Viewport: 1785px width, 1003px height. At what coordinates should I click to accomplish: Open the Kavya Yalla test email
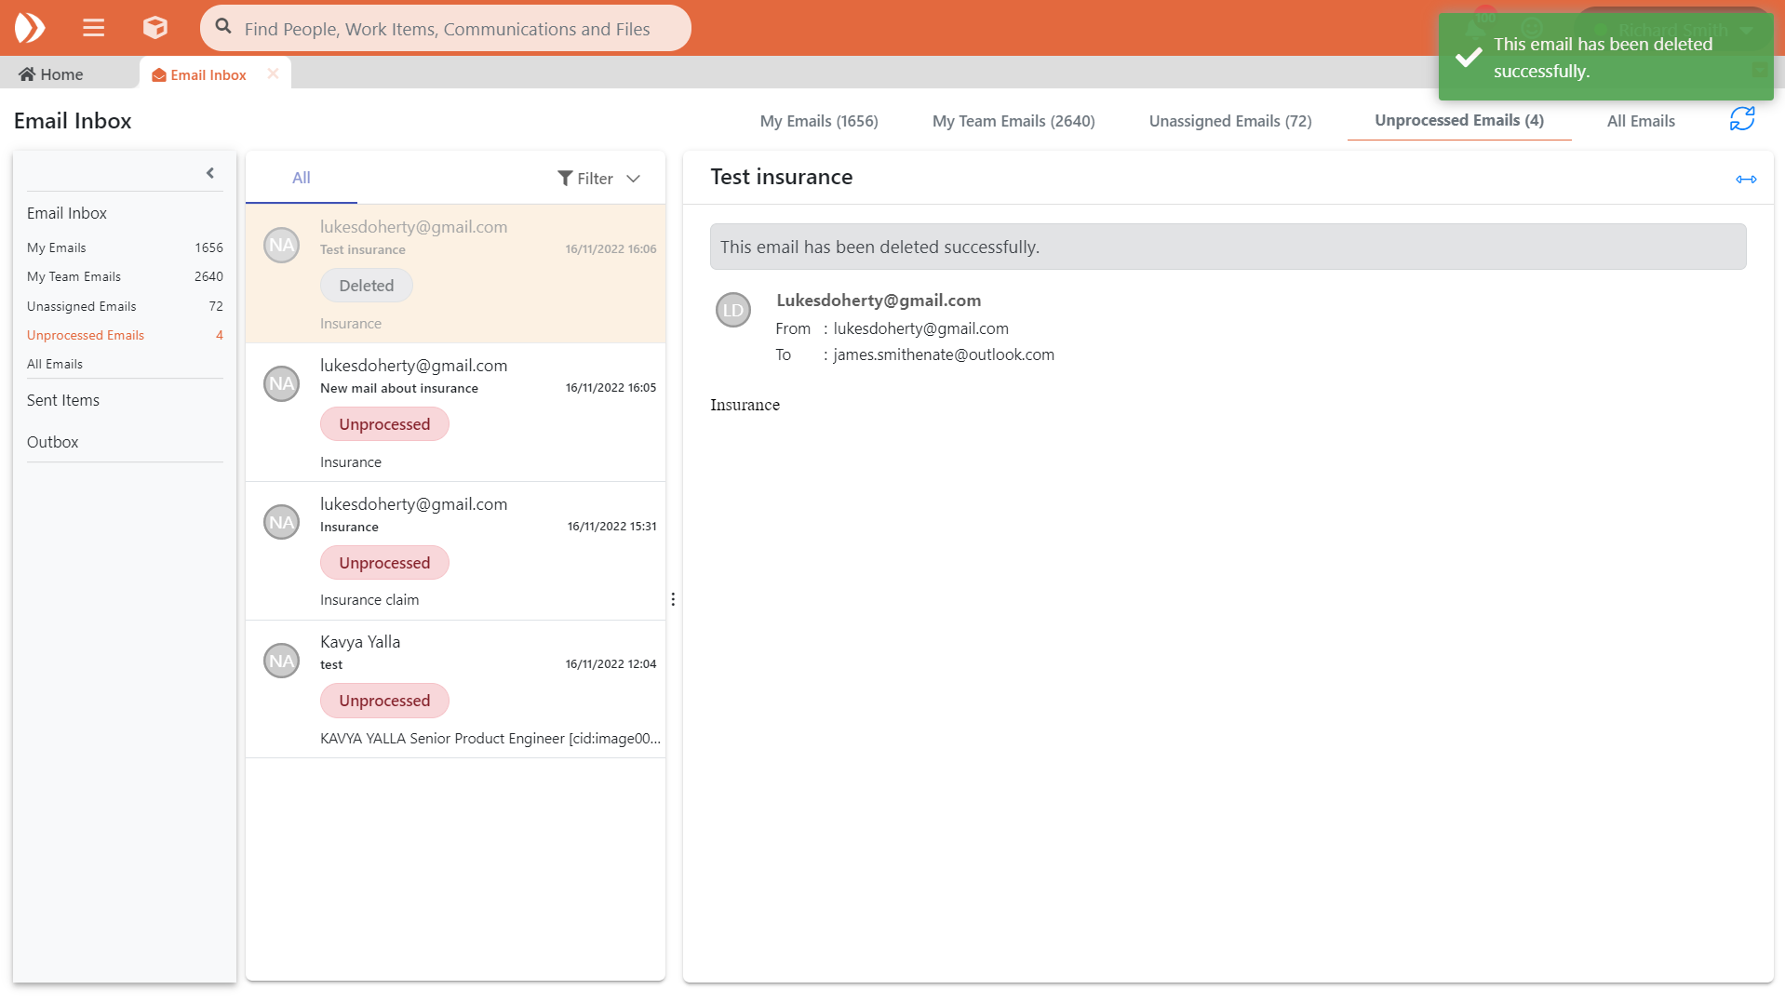pyautogui.click(x=455, y=689)
